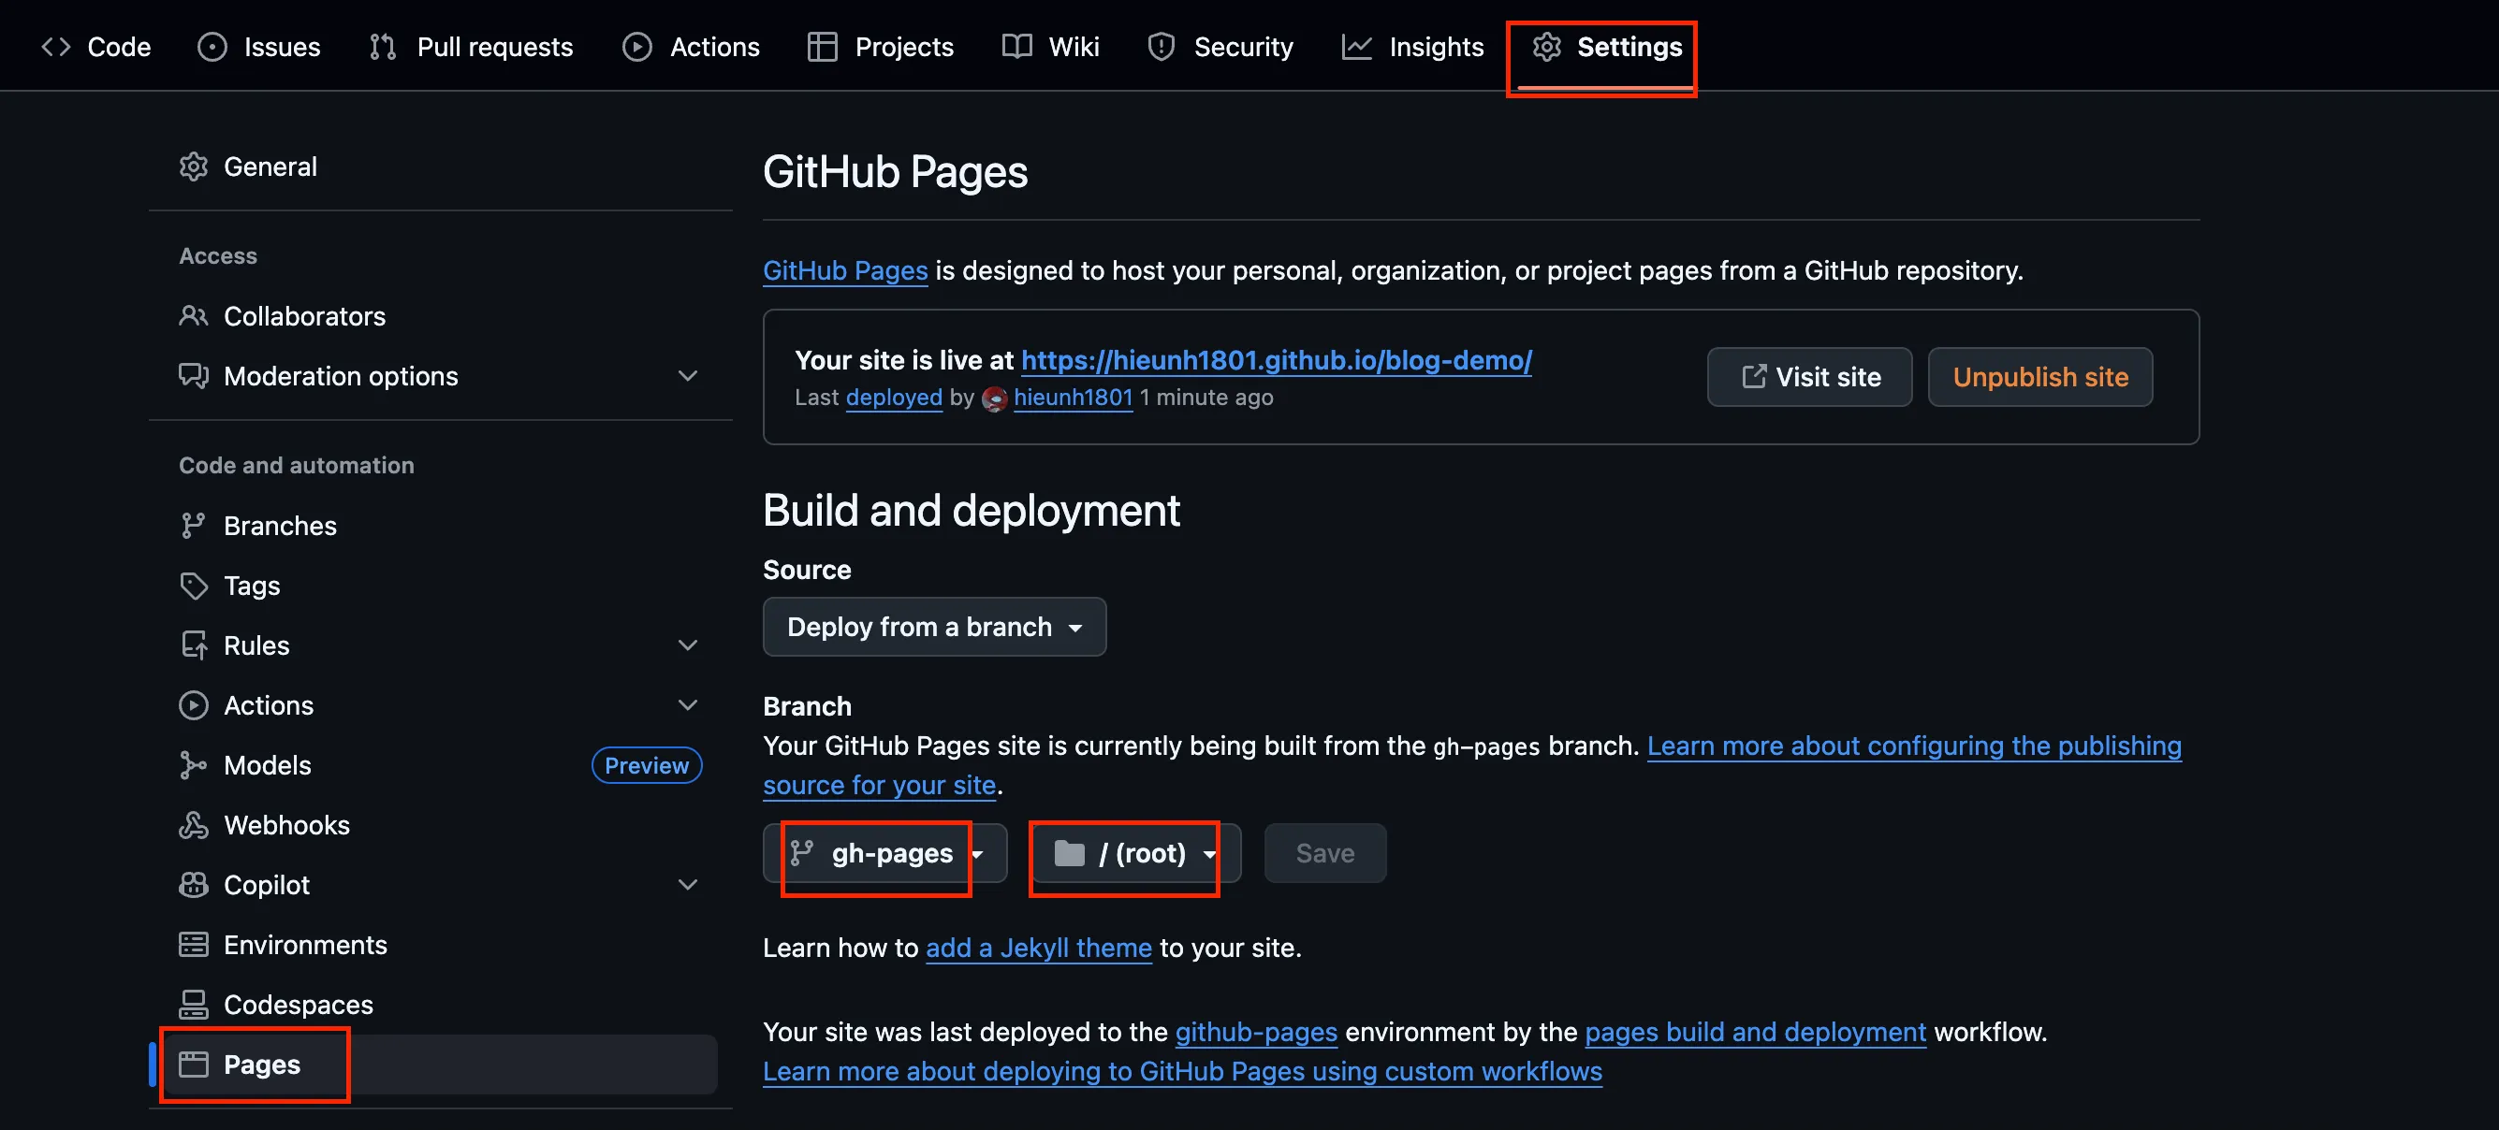Open the hieunh1801 user profile link
Viewport: 2499px width, 1130px height.
(1073, 398)
